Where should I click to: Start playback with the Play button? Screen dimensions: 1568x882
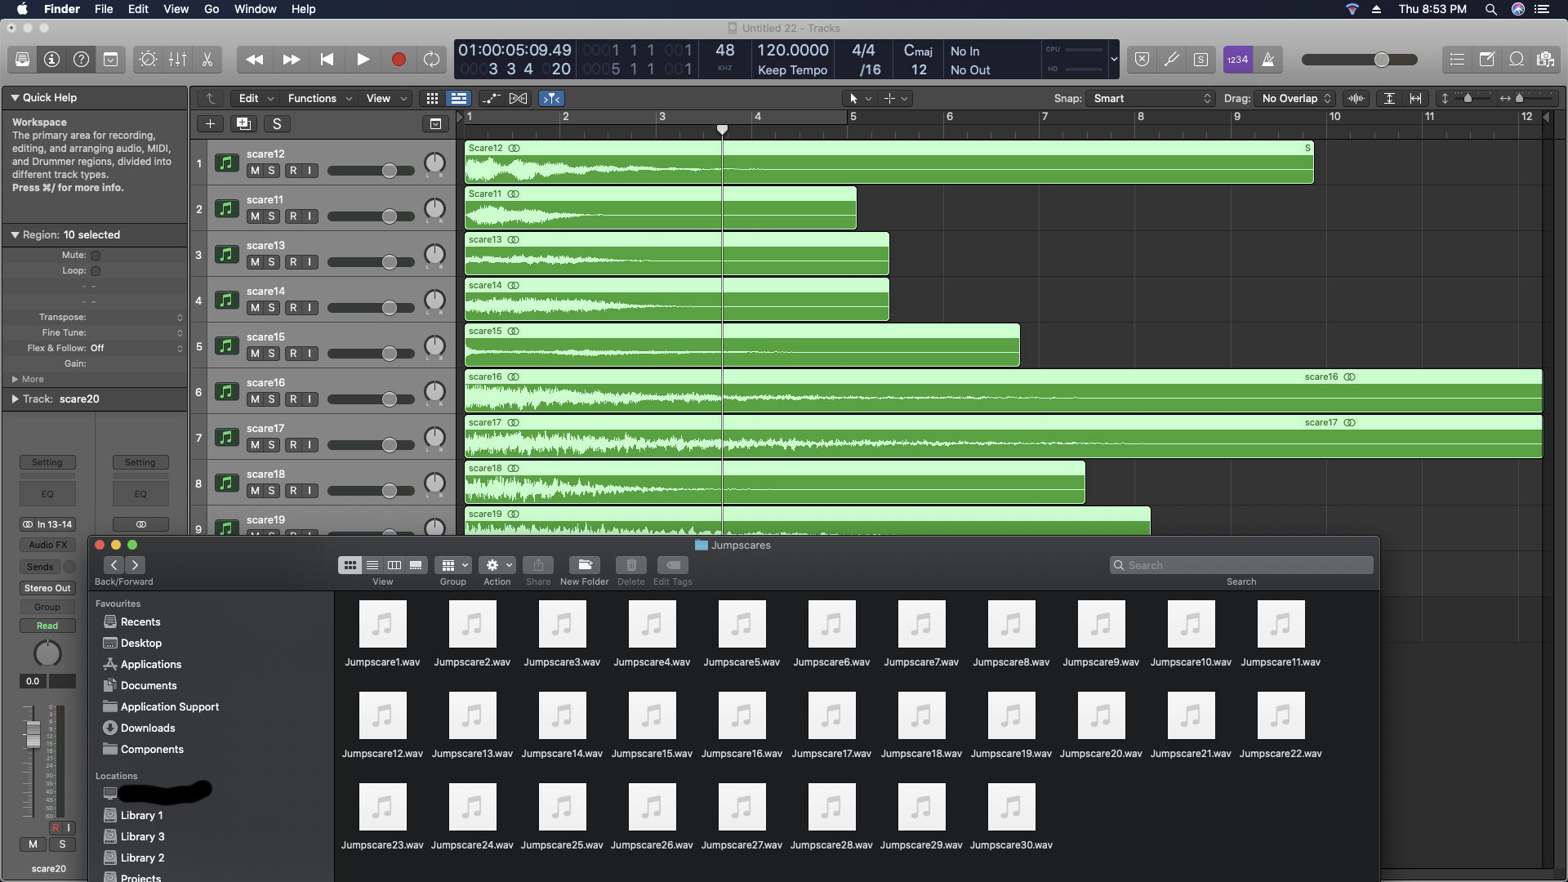(x=363, y=60)
